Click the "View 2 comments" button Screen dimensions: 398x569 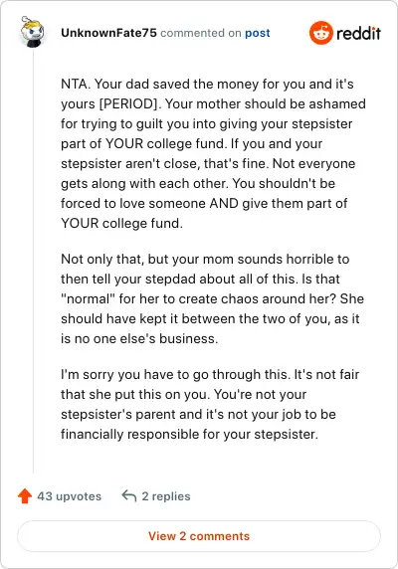click(199, 536)
